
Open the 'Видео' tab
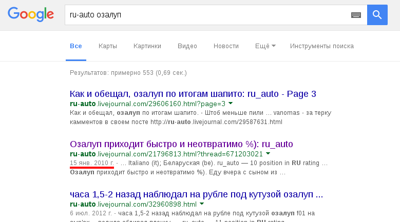point(187,46)
